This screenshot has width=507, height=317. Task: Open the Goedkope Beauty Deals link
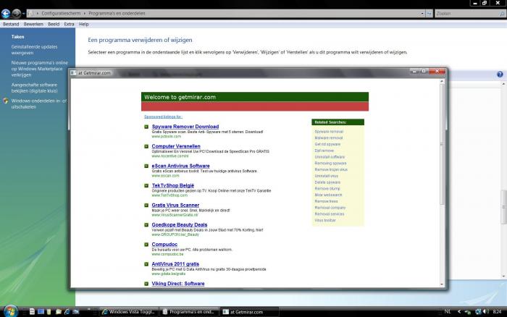pyautogui.click(x=180, y=225)
